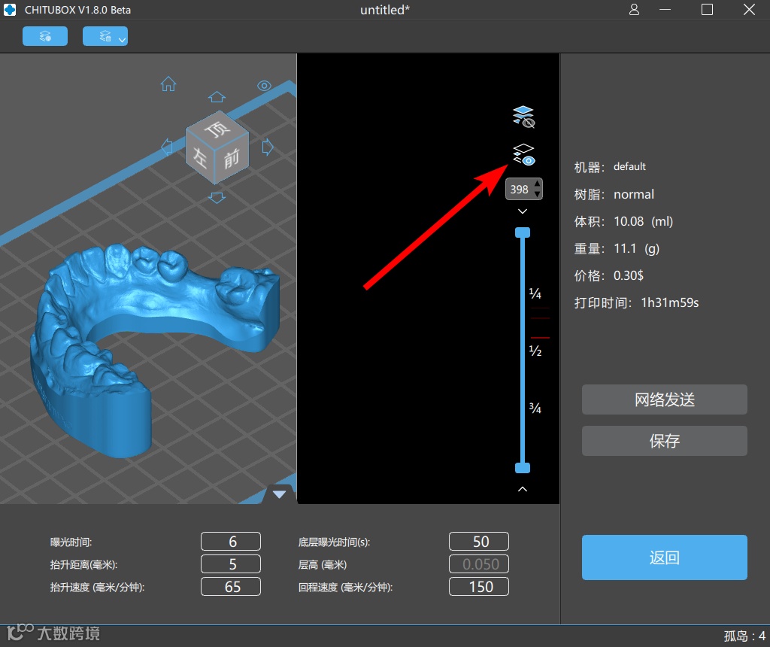Image resolution: width=770 pixels, height=647 pixels.
Task: Rotate view down with bottom arrow
Action: coord(217,198)
